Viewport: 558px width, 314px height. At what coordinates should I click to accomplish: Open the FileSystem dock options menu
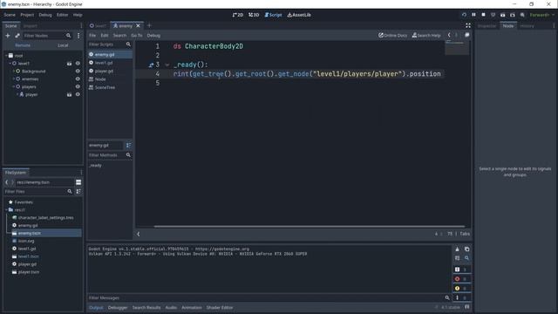click(x=81, y=173)
